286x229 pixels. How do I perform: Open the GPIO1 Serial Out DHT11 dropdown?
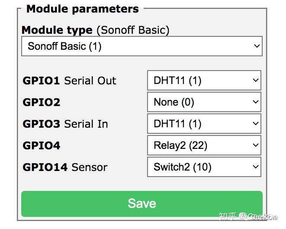204,80
